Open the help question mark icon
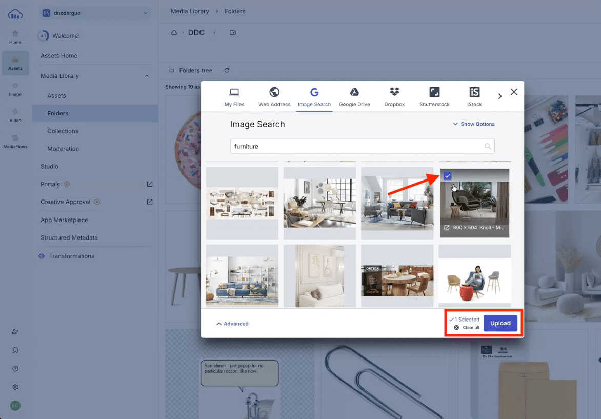This screenshot has width=601, height=419. (x=15, y=368)
